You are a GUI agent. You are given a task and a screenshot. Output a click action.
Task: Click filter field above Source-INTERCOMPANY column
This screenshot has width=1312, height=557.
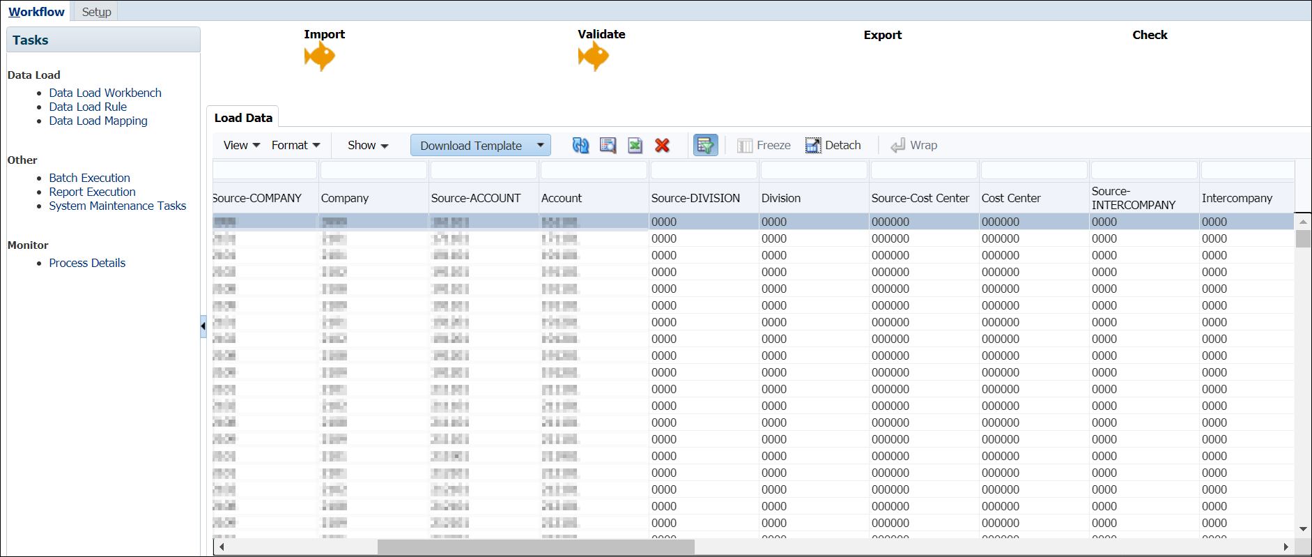pyautogui.click(x=1144, y=169)
